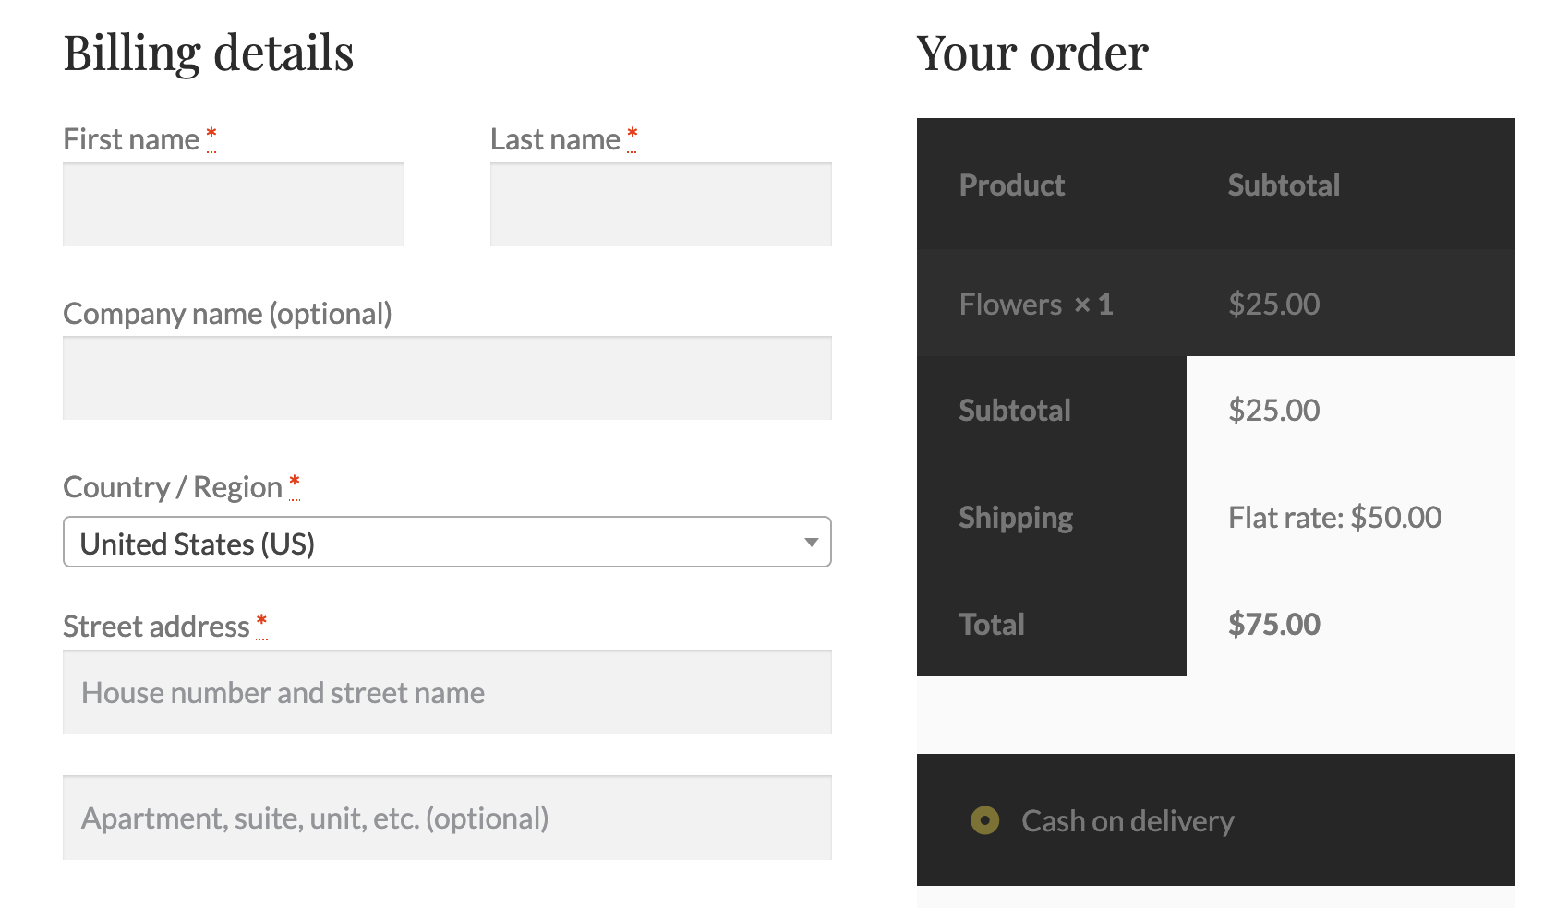Click the $75.00 total amount
1568x908 pixels.
[x=1274, y=625]
